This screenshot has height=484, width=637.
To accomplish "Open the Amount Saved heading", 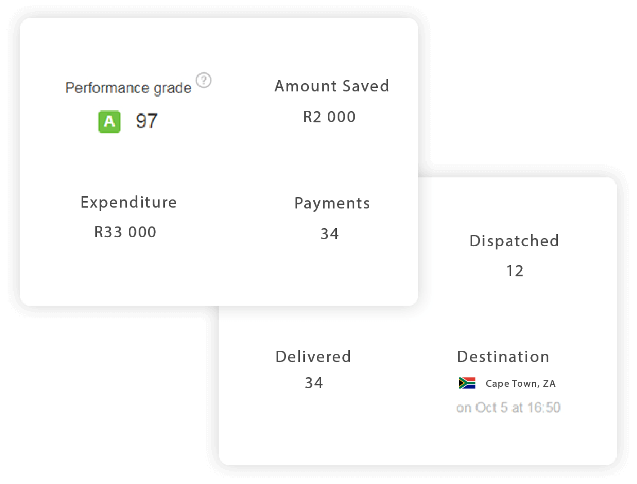I will point(332,86).
